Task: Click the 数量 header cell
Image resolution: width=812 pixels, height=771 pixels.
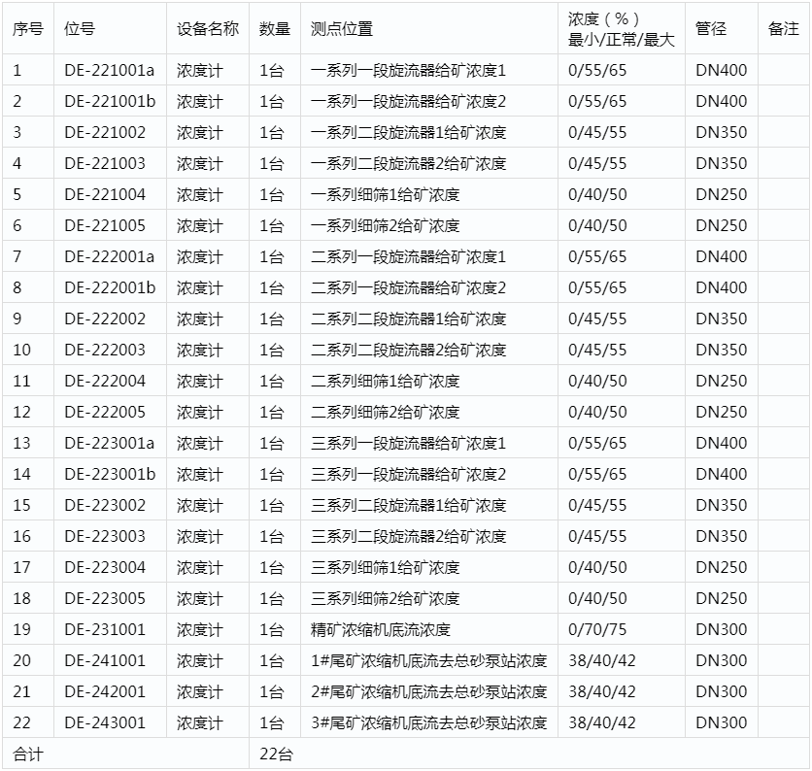Action: (x=275, y=29)
